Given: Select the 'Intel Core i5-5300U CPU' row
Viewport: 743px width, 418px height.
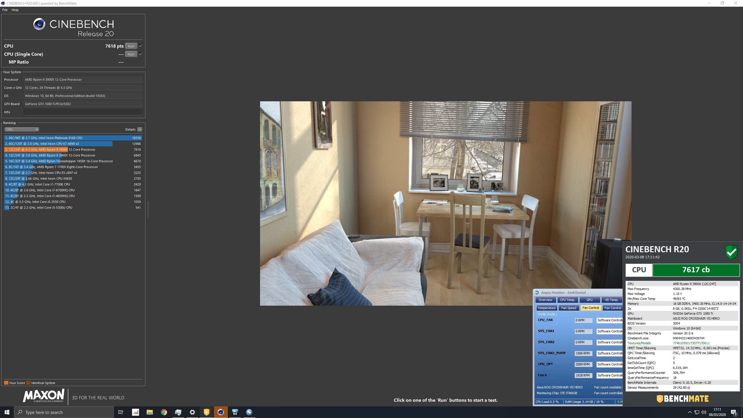Looking at the screenshot, I should tap(73, 208).
